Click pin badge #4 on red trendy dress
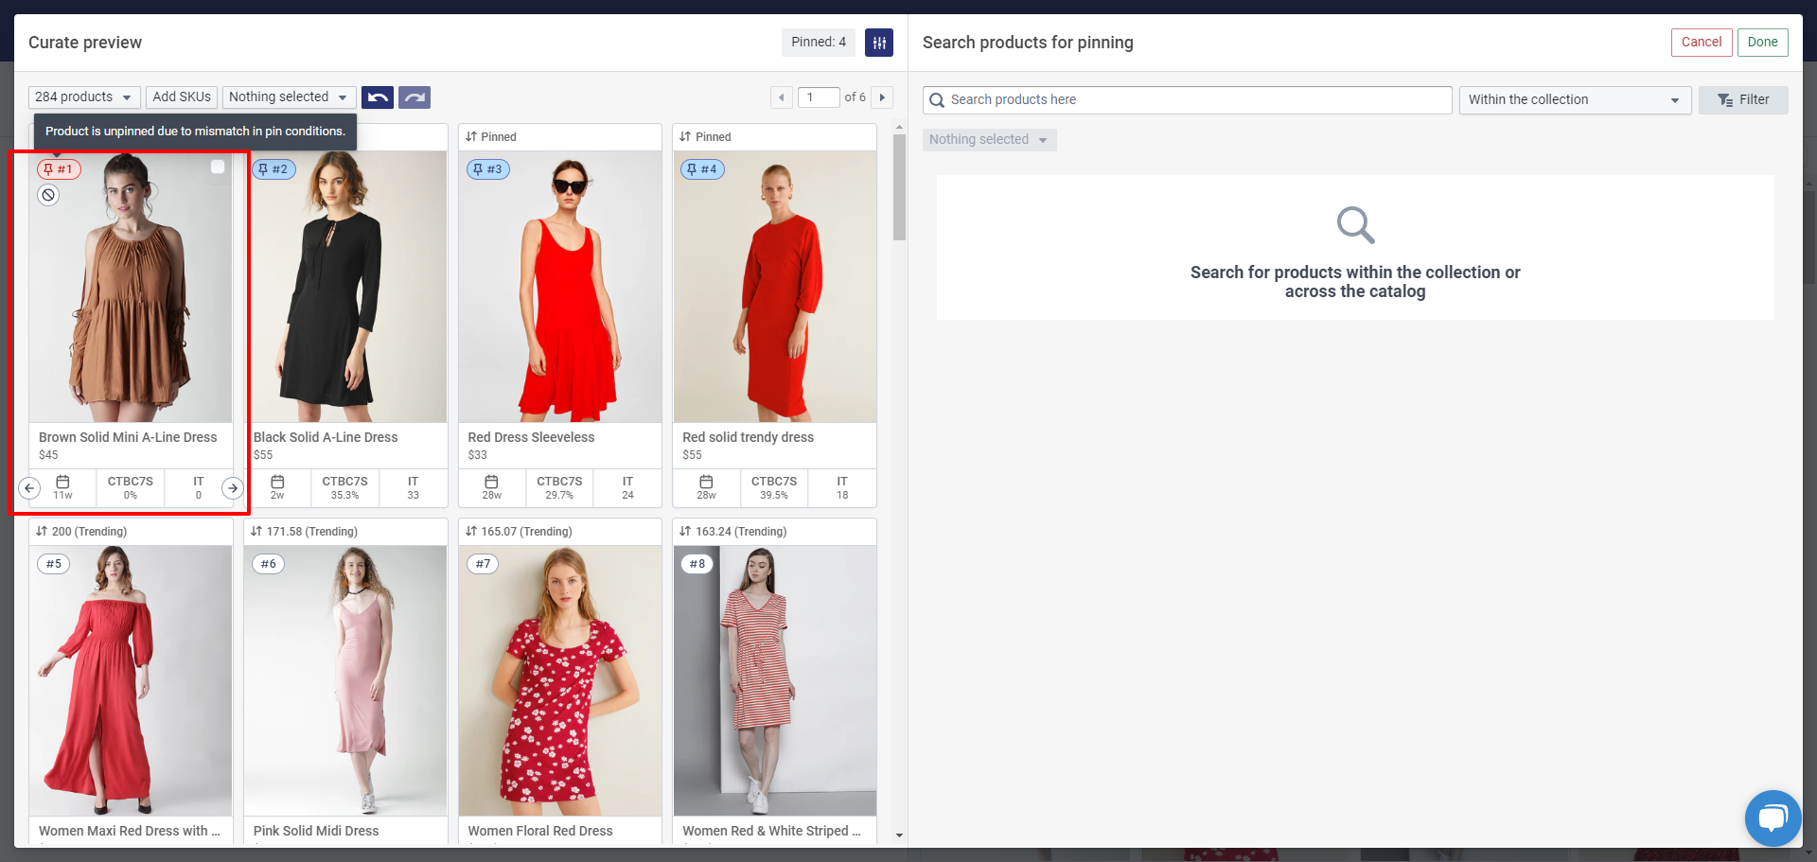Image resolution: width=1817 pixels, height=862 pixels. pos(703,169)
